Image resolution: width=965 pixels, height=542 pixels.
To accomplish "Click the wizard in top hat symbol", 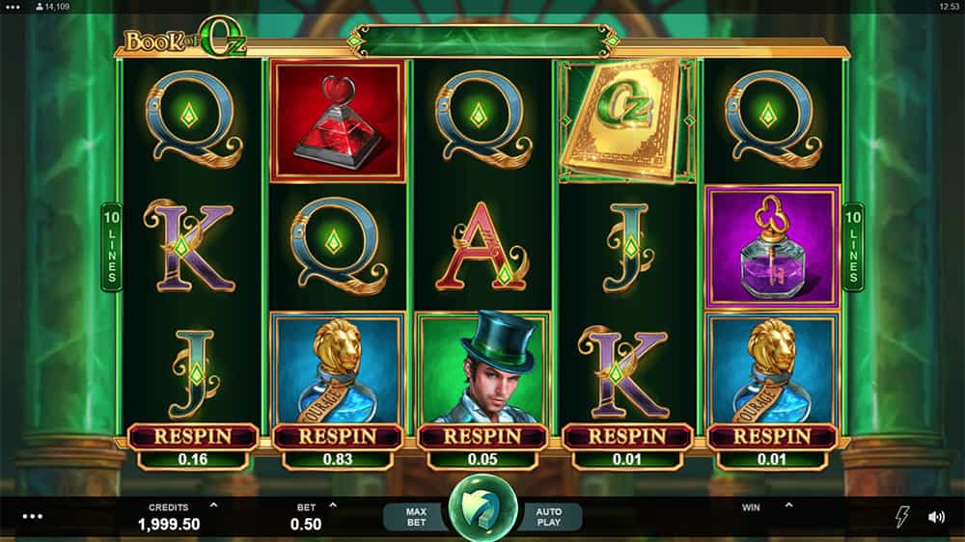I will (482, 367).
